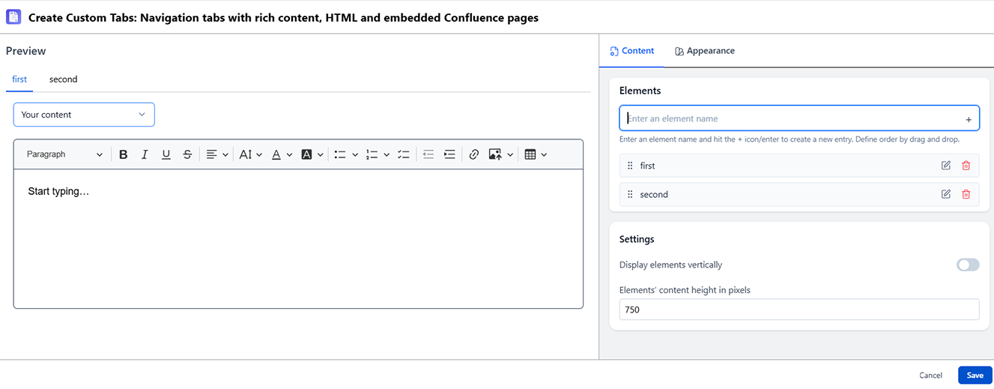Click the plus icon to add element

pos(969,119)
